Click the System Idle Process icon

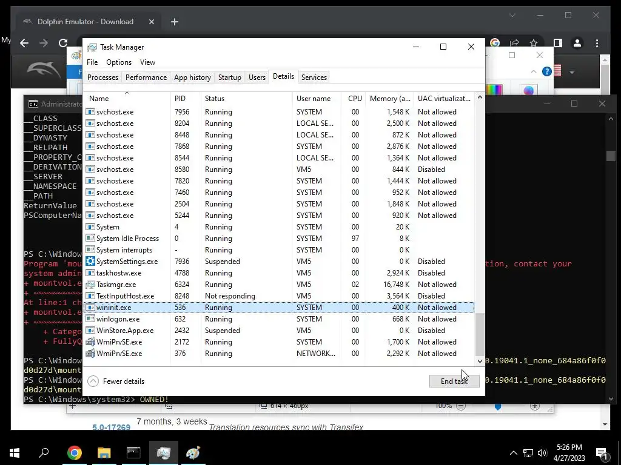(x=90, y=239)
